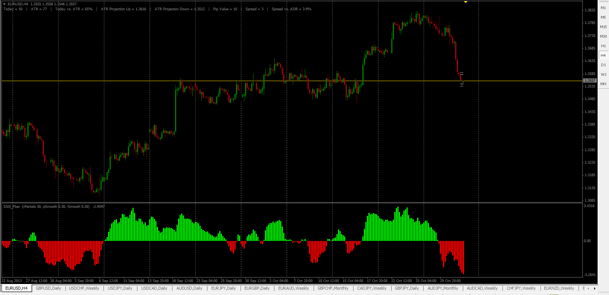Click the 1.3835 price scale label
The width and height of the screenshot is (609, 295).
click(590, 10)
